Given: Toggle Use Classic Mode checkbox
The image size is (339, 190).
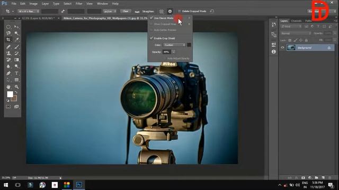Looking at the screenshot, I should [151, 18].
